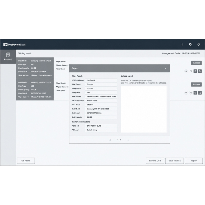Click the bottom Report button
This screenshot has width=205, height=205.
pyautogui.click(x=194, y=161)
